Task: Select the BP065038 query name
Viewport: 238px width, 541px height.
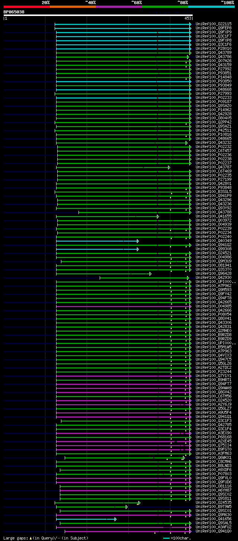Action: 14,12
